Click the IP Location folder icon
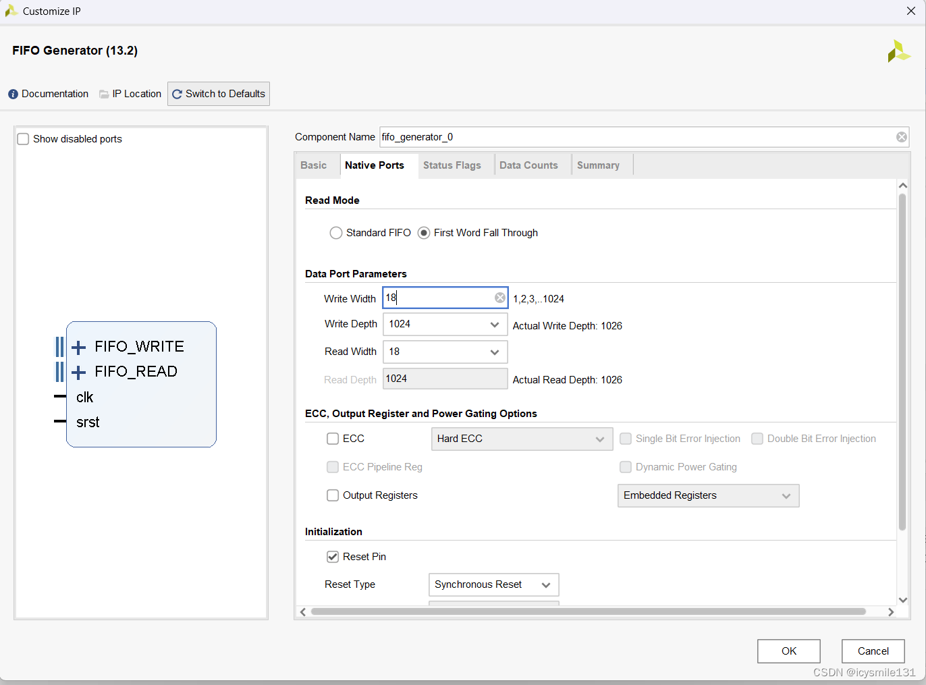This screenshot has height=685, width=926. [104, 94]
